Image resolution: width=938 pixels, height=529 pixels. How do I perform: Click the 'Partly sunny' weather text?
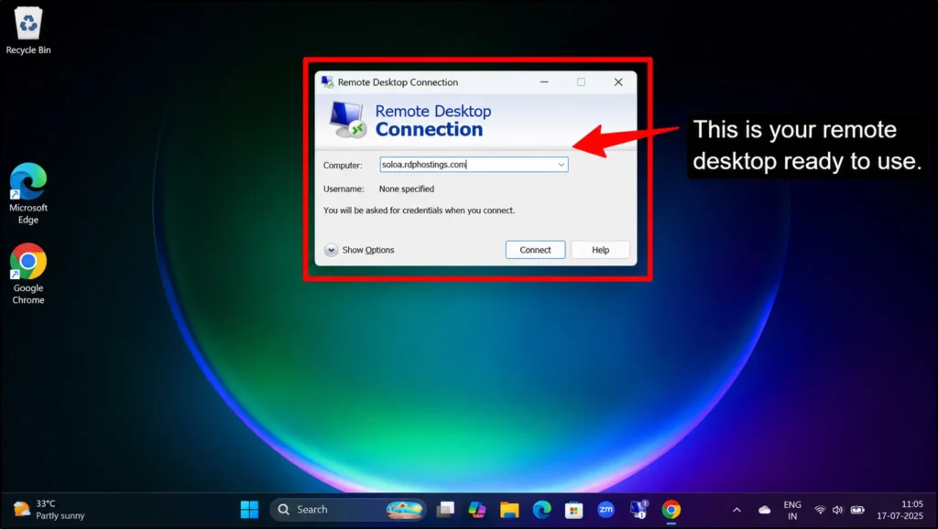(x=60, y=515)
